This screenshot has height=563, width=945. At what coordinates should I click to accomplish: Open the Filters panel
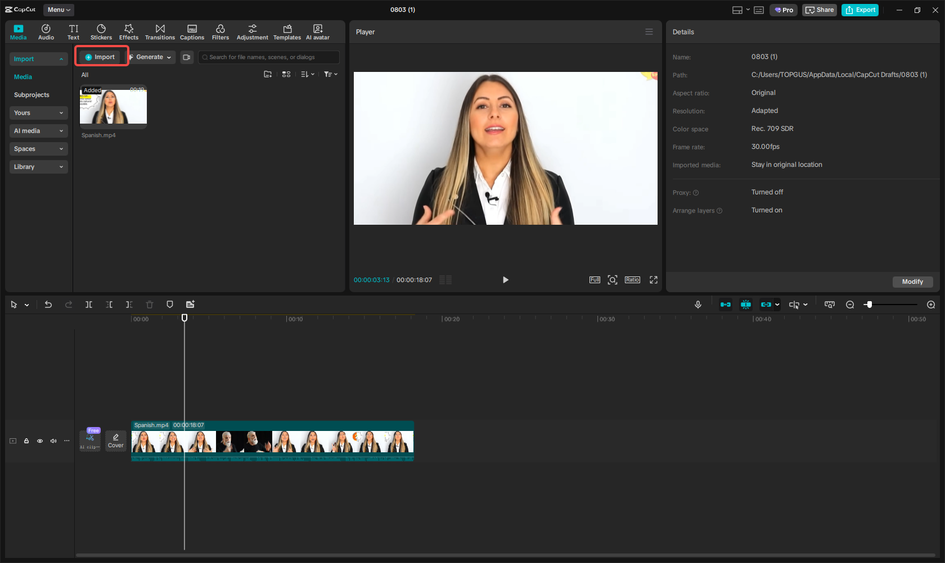coord(220,31)
